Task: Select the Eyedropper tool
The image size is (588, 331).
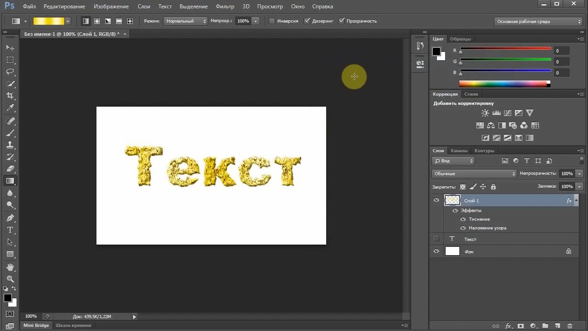Action: tap(10, 108)
